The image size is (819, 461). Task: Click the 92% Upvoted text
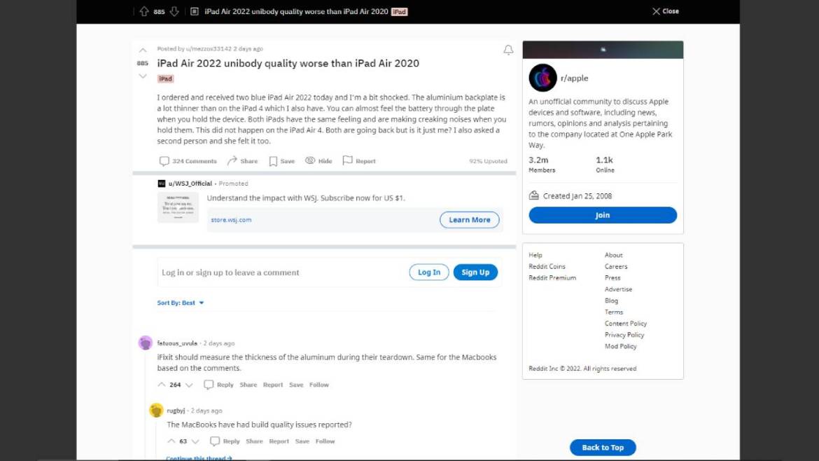click(488, 161)
